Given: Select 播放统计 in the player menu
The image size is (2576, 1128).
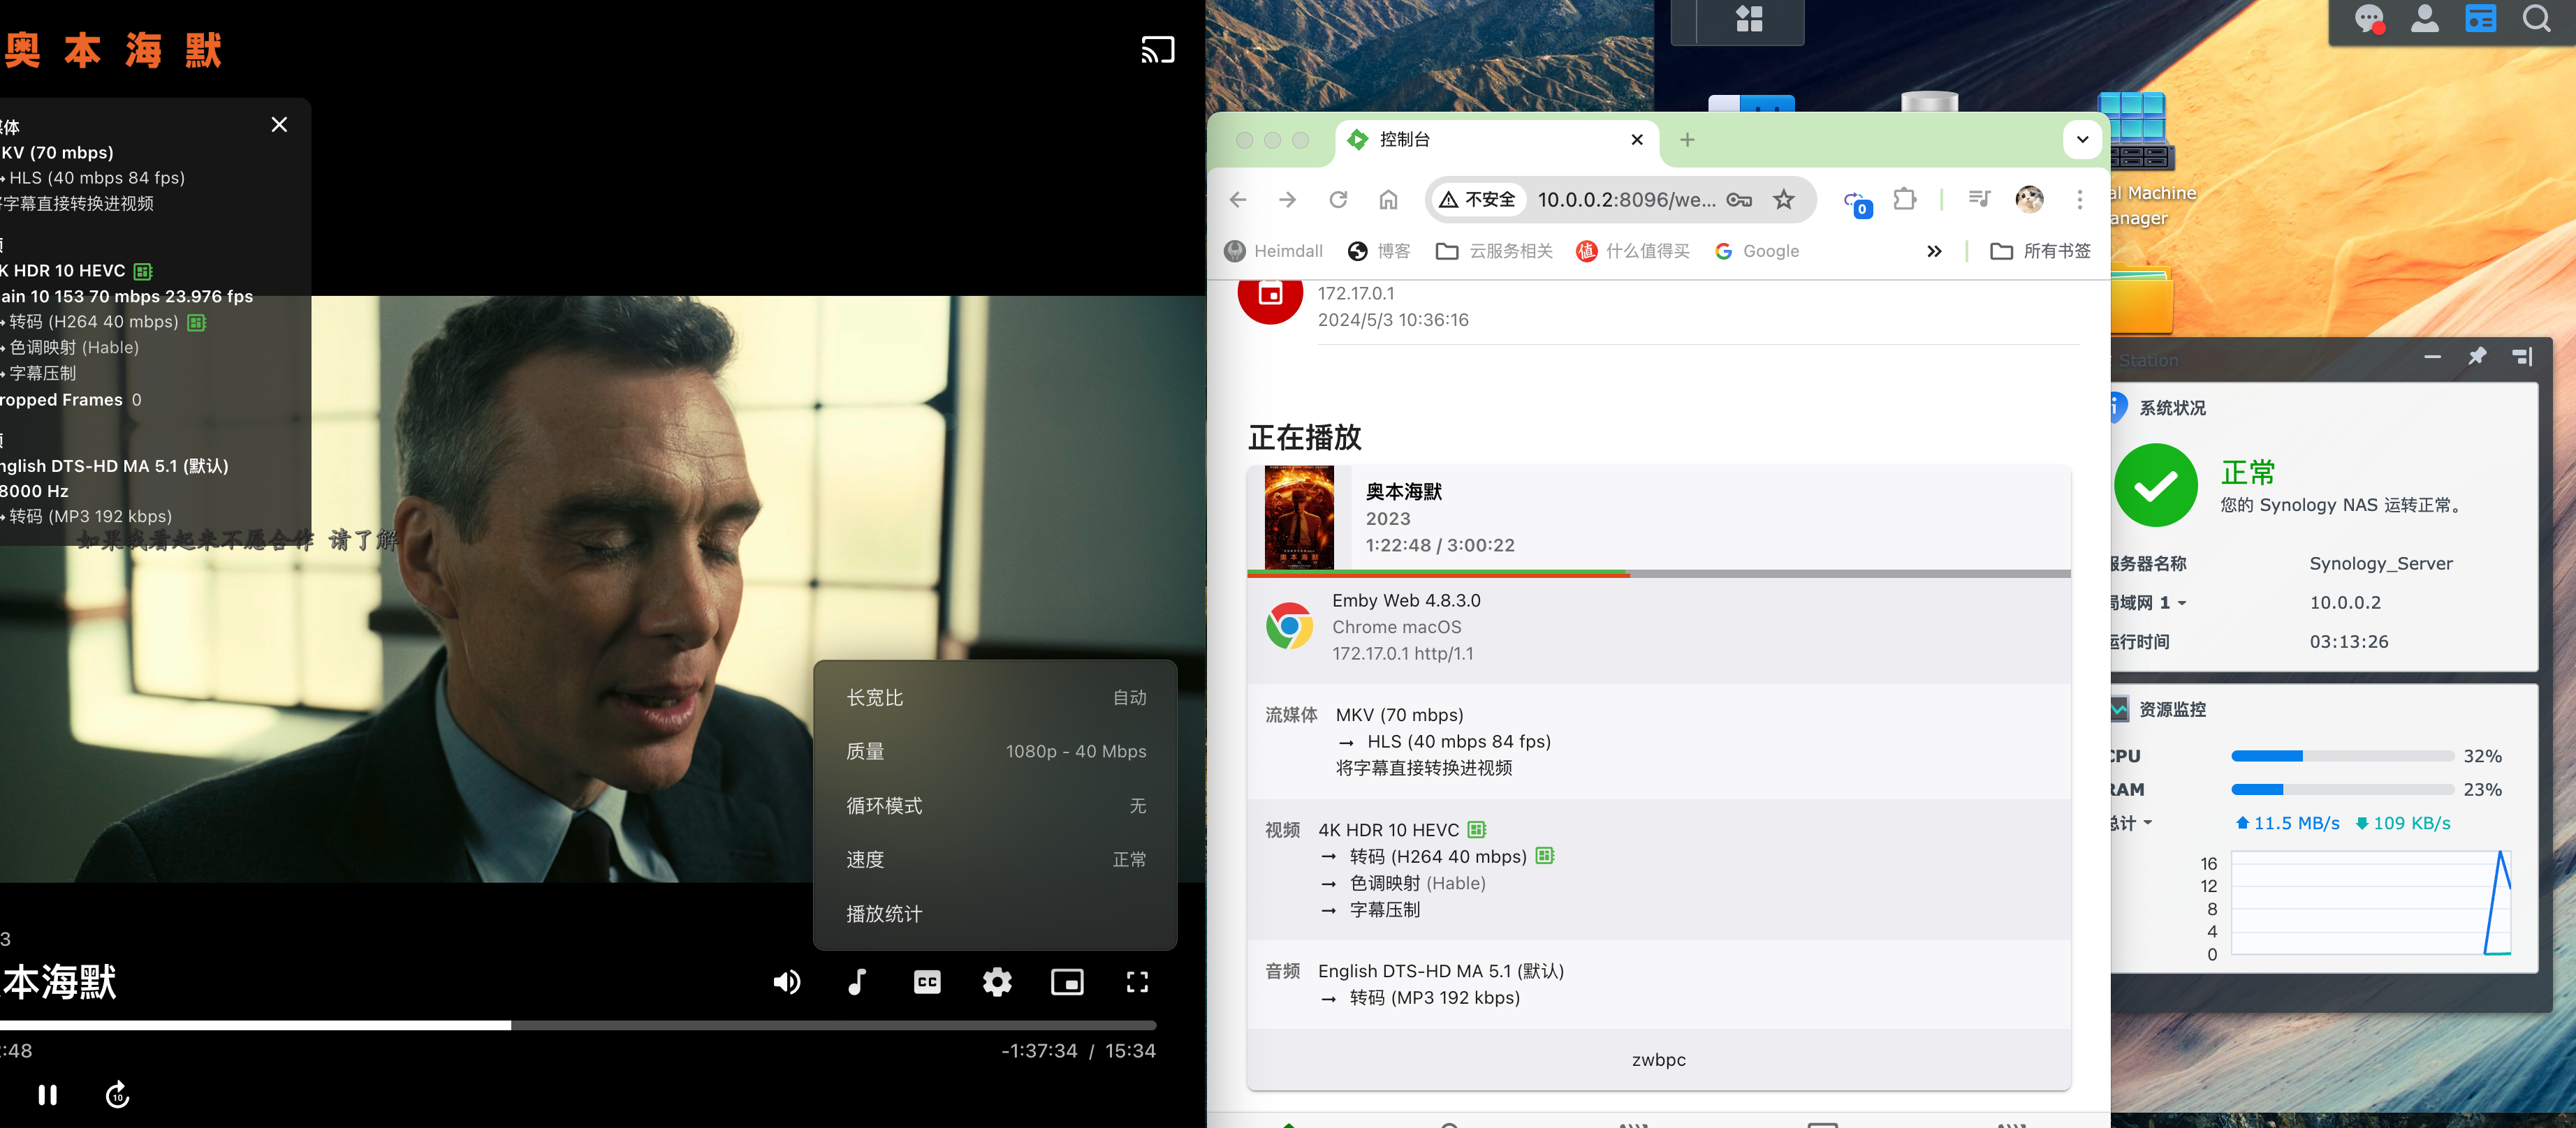Looking at the screenshot, I should pos(996,913).
